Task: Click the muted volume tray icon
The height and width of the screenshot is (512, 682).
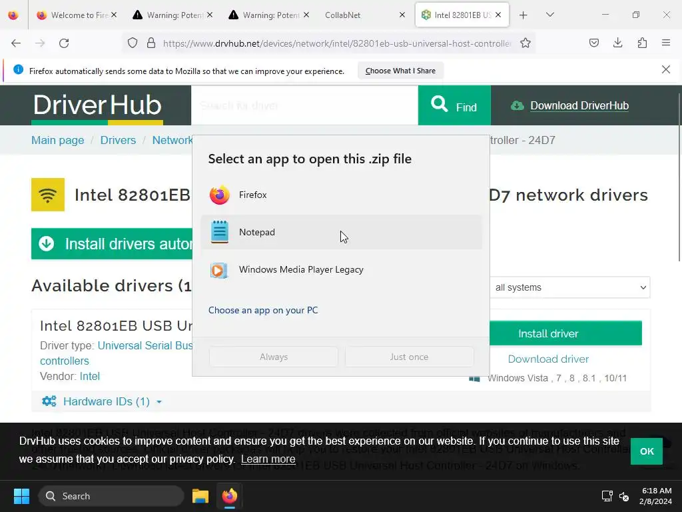Action: point(623,496)
